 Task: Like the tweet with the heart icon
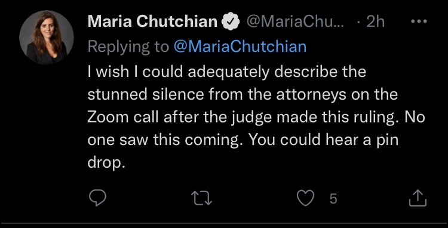(305, 198)
